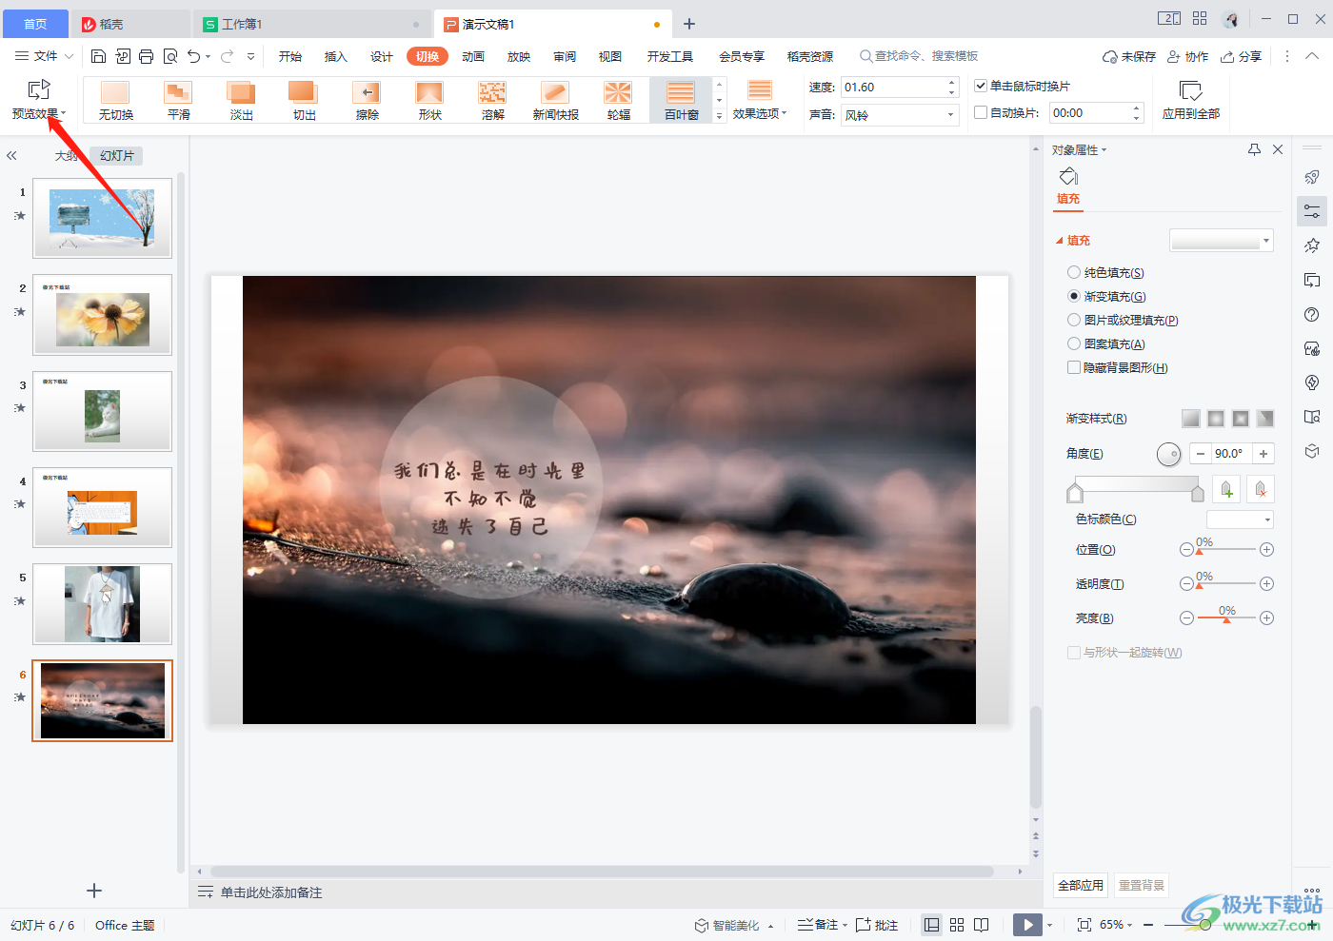Select 图片或纹理填充 radio option
1333x941 pixels.
click(1074, 320)
